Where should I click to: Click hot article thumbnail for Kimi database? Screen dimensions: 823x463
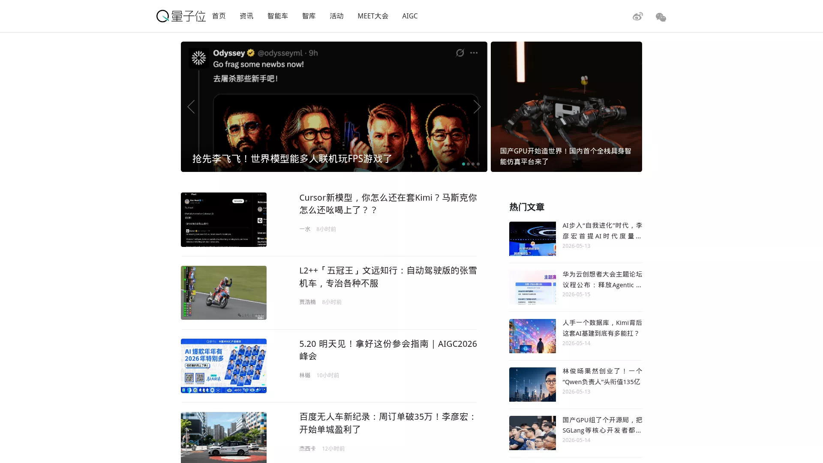pos(532,336)
